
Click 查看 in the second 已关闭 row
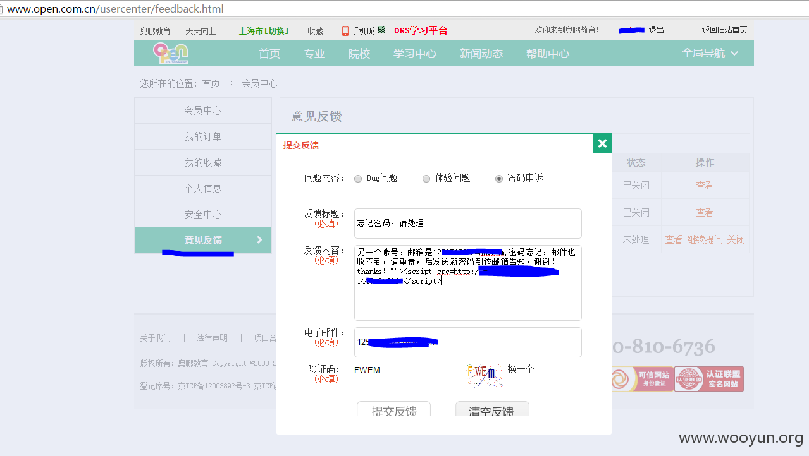pos(705,213)
